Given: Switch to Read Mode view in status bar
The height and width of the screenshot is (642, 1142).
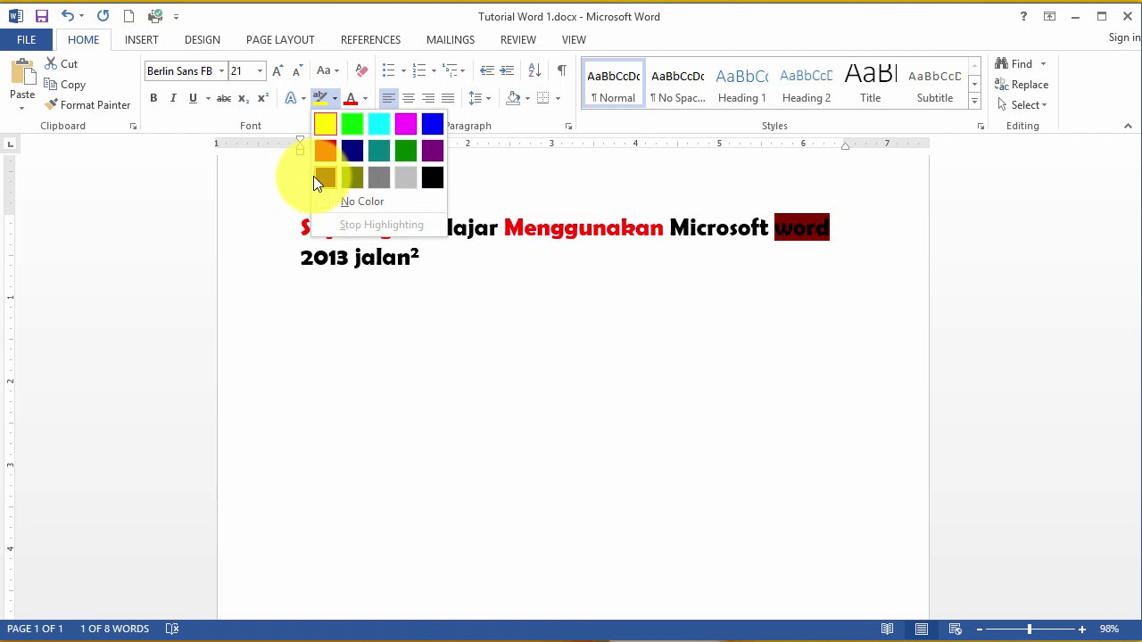Looking at the screenshot, I should coord(888,629).
